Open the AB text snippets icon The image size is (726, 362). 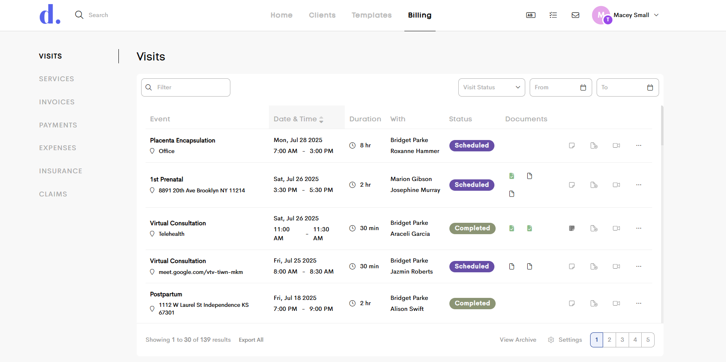[x=531, y=15]
